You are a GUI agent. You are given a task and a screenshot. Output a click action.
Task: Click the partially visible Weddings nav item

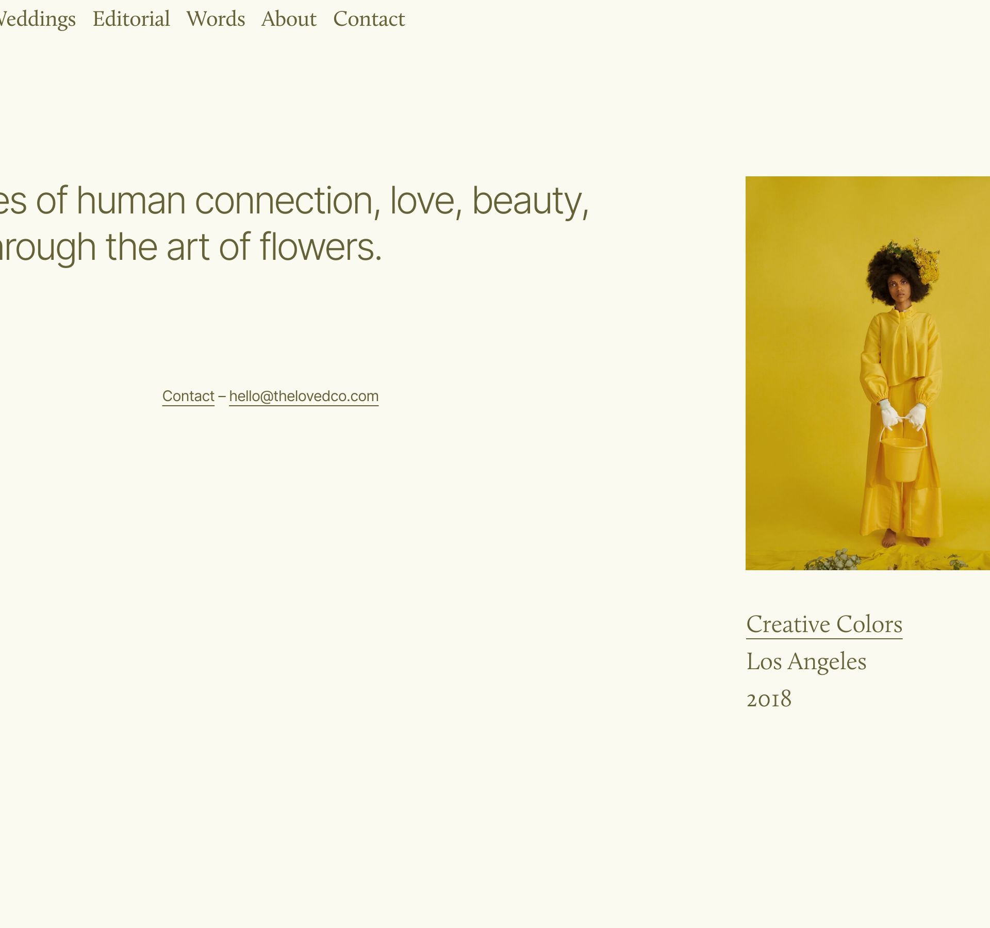coord(37,19)
